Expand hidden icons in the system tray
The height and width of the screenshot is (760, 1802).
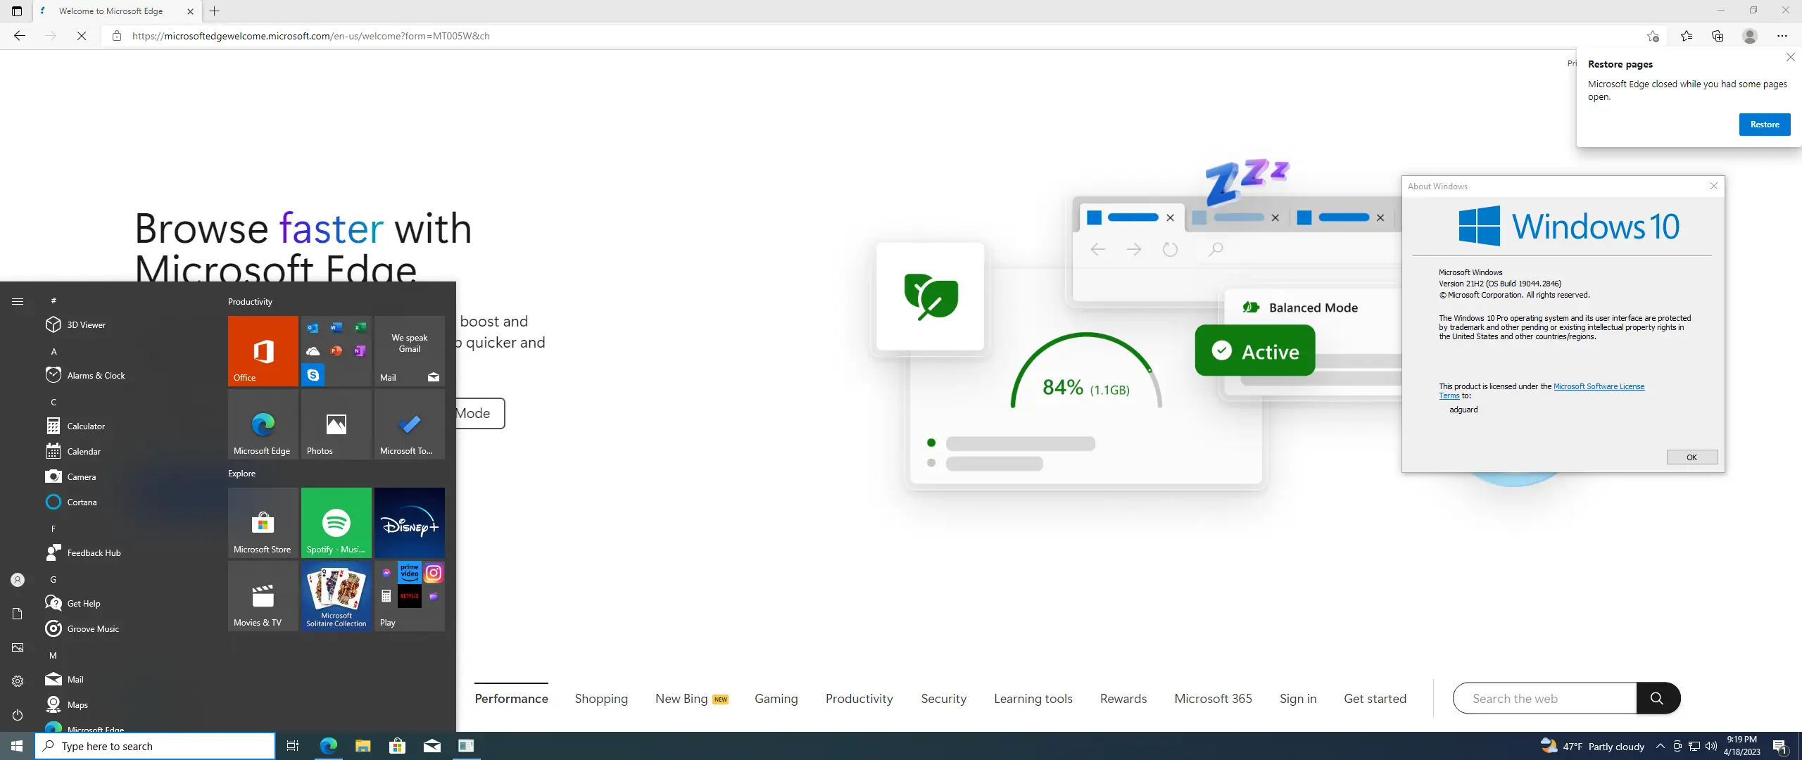tap(1660, 746)
